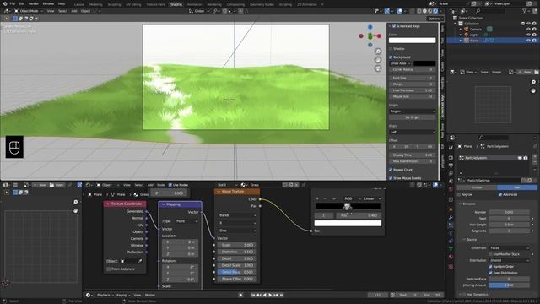
Task: Jump to the timeline end frame
Action: point(282,295)
